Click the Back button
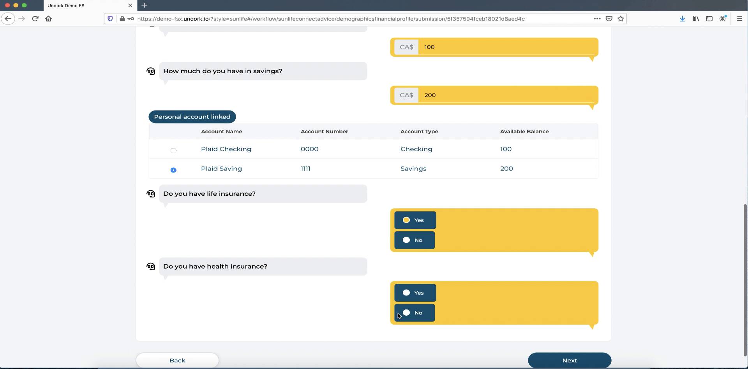The height and width of the screenshot is (369, 748). pos(177,360)
